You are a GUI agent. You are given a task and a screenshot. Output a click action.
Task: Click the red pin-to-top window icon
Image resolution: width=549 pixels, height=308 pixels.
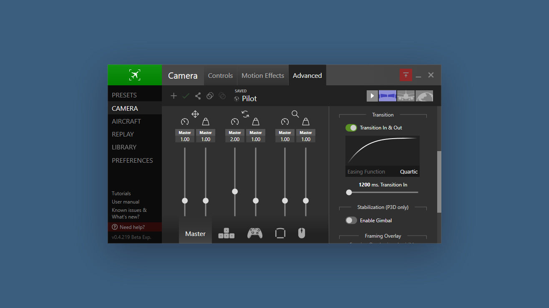[405, 75]
